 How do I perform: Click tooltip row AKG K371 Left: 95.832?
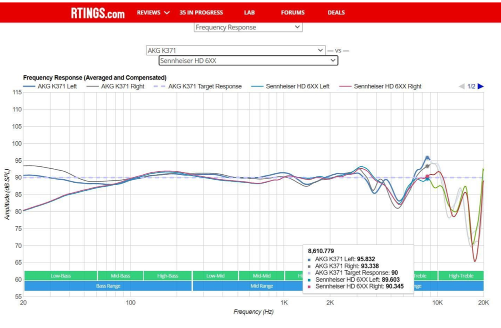pos(341,259)
